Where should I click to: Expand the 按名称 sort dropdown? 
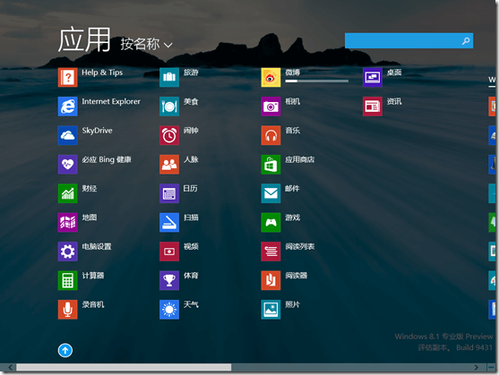click(x=146, y=44)
